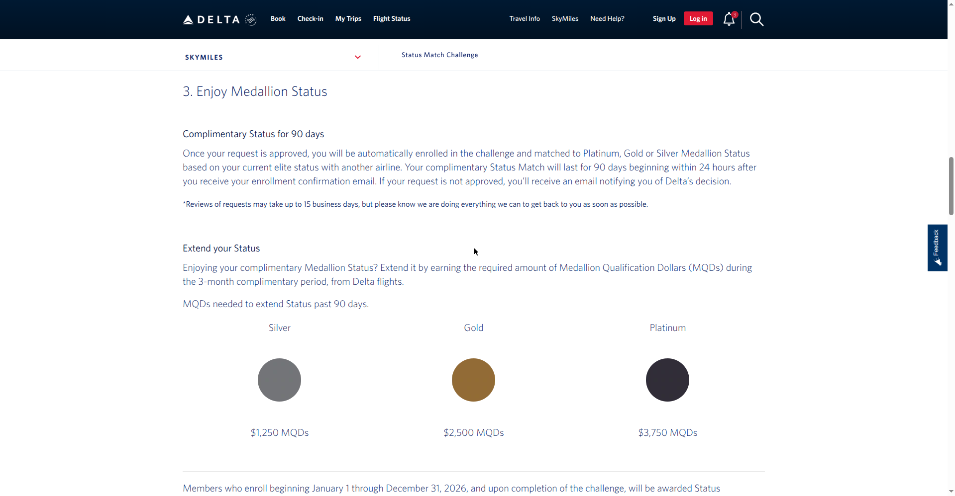Select the Status Match Challenge tab
Image resolution: width=955 pixels, height=496 pixels.
click(x=439, y=55)
